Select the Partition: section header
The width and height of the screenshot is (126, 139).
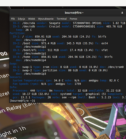pyautogui.click(x=17, y=33)
